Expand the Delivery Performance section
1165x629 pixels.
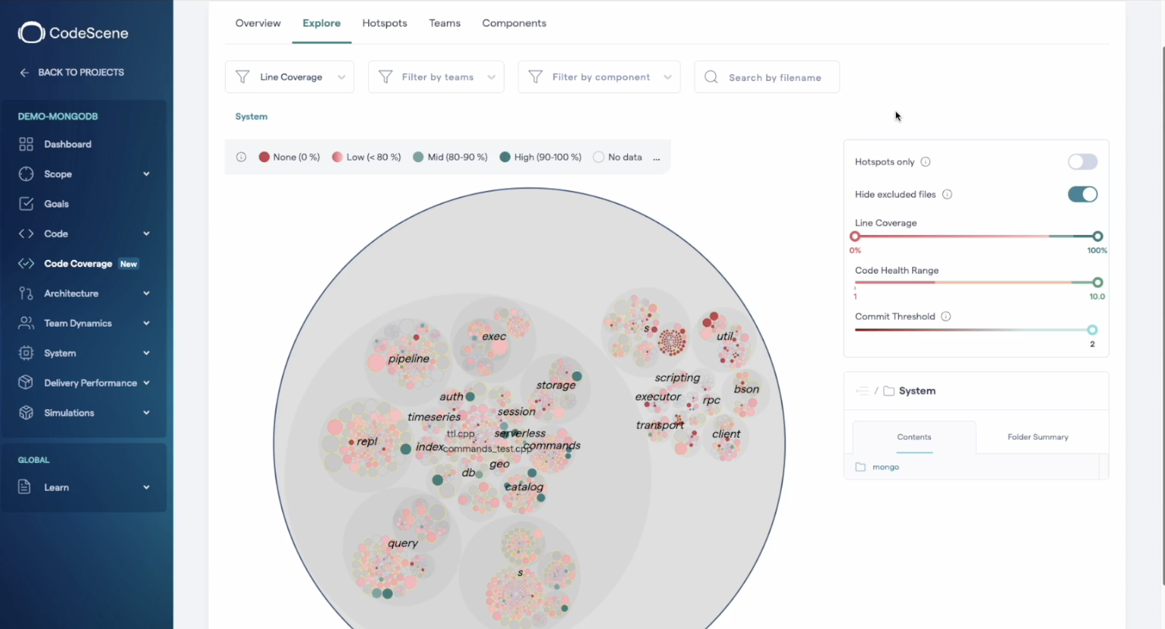pos(146,383)
